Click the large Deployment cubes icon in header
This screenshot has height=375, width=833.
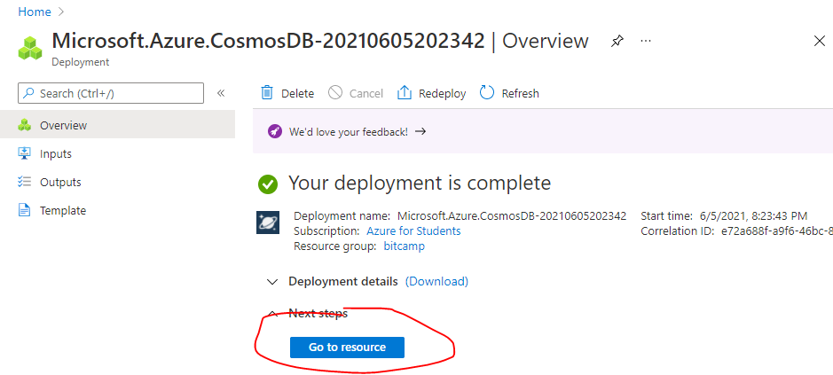coord(30,49)
